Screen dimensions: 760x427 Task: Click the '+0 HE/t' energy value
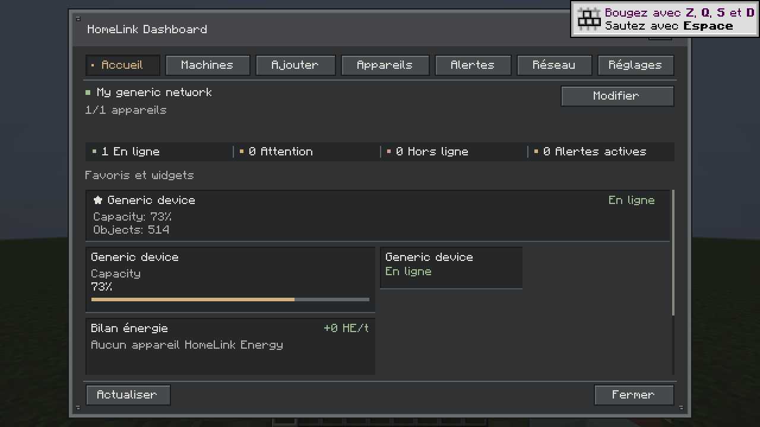[x=346, y=329]
